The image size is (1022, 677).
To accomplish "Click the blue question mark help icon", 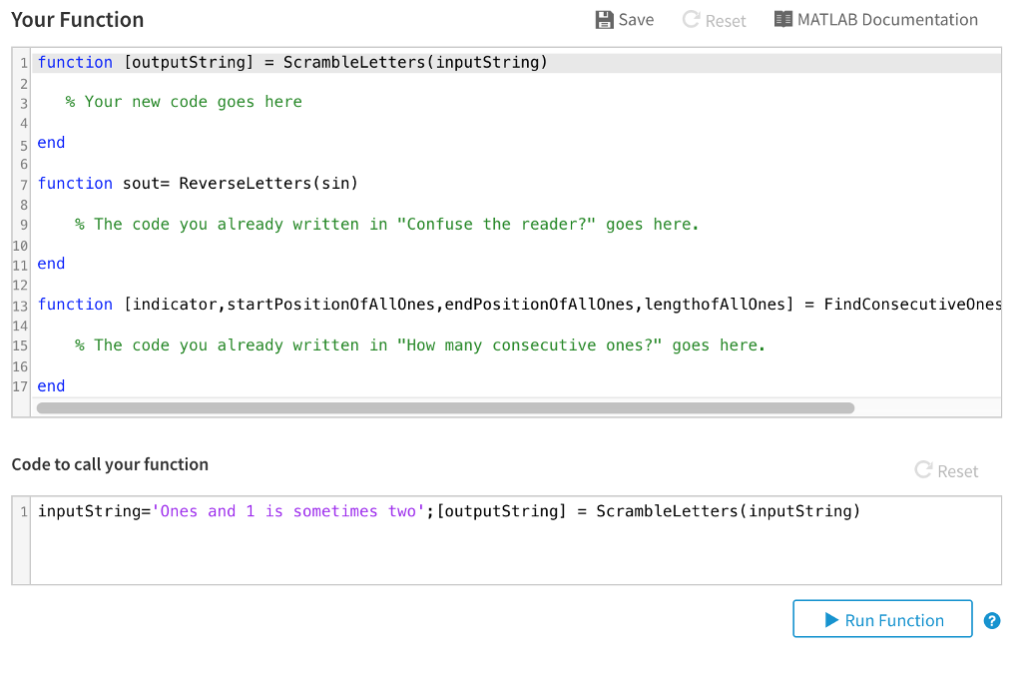I will coord(992,620).
